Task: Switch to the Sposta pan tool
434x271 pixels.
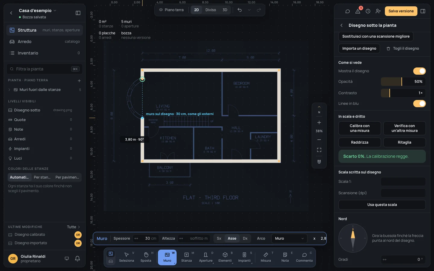Action: click(146, 257)
